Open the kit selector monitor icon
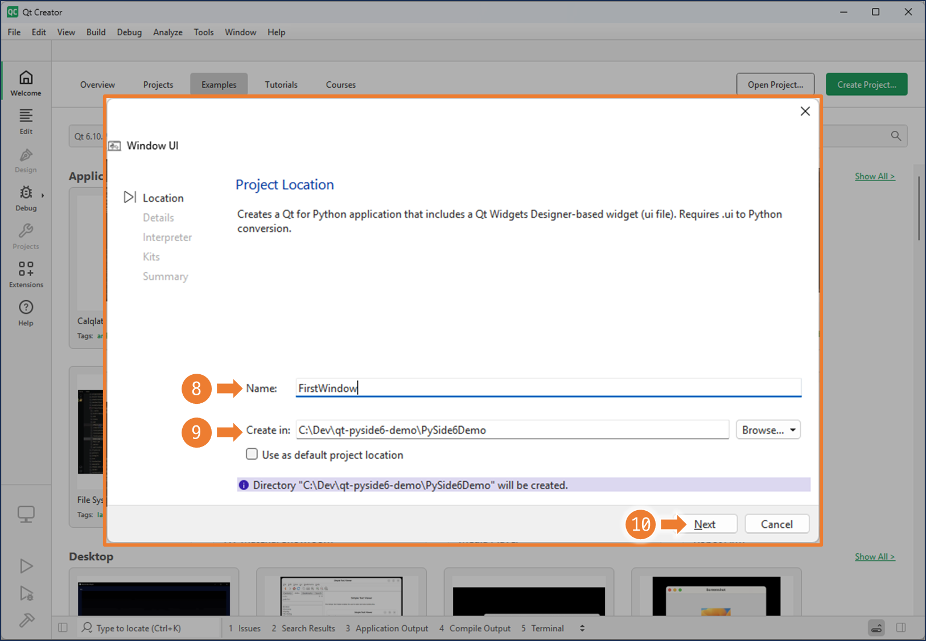926x641 pixels. pyautogui.click(x=26, y=515)
